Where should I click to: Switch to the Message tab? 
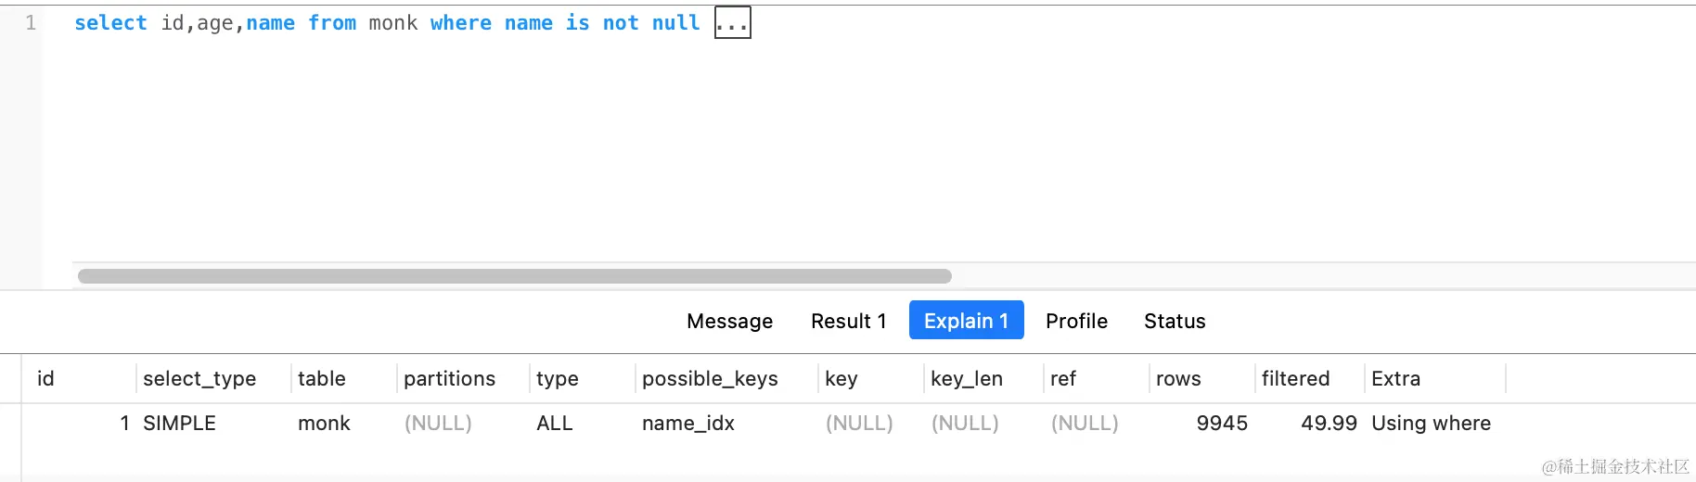(729, 321)
